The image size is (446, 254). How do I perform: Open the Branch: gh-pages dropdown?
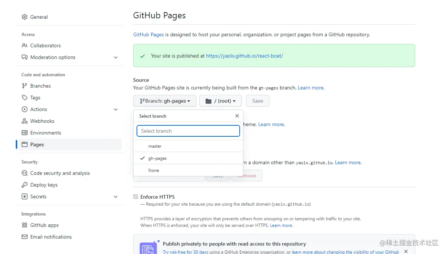pos(164,101)
